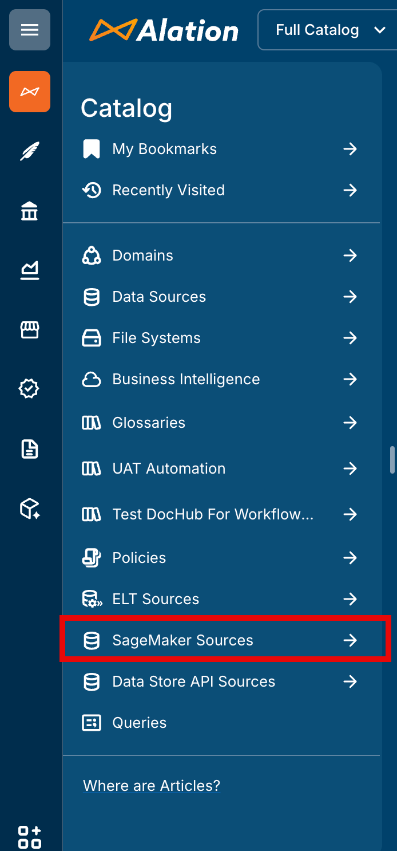Open the feather Compose icon in sidebar
The image size is (397, 851).
pyautogui.click(x=30, y=152)
